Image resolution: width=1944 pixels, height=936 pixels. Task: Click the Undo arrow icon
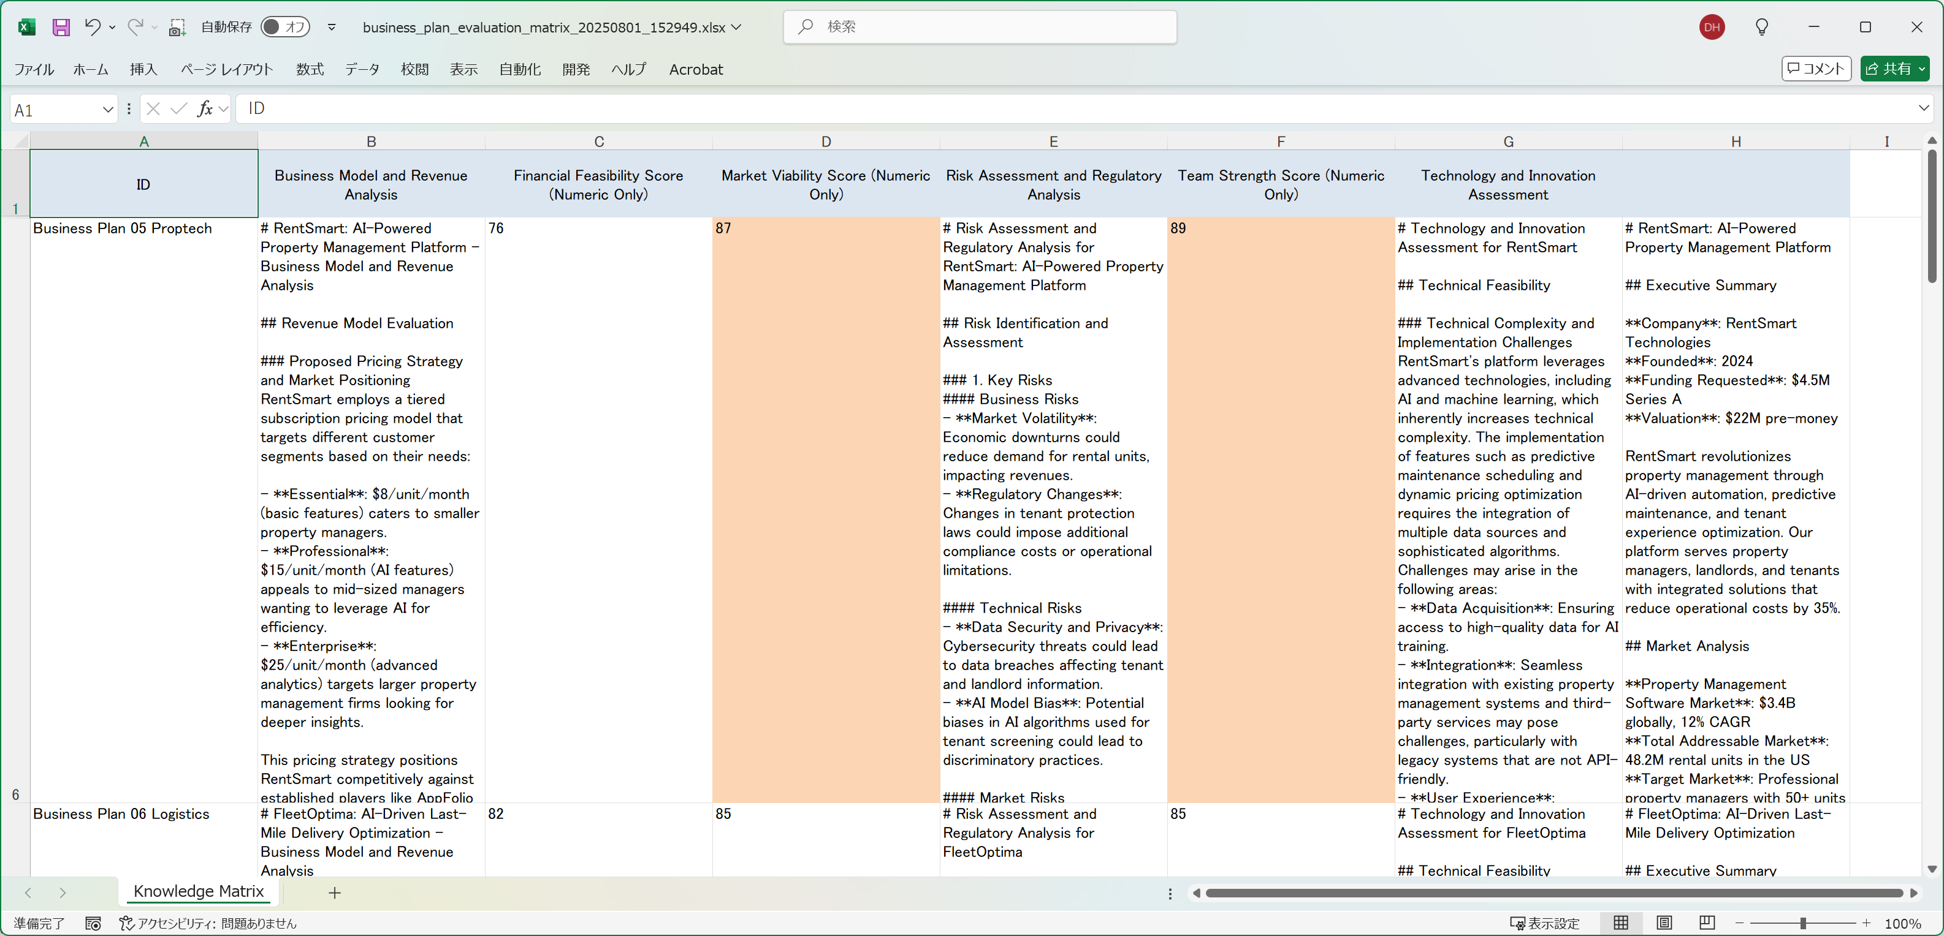92,27
